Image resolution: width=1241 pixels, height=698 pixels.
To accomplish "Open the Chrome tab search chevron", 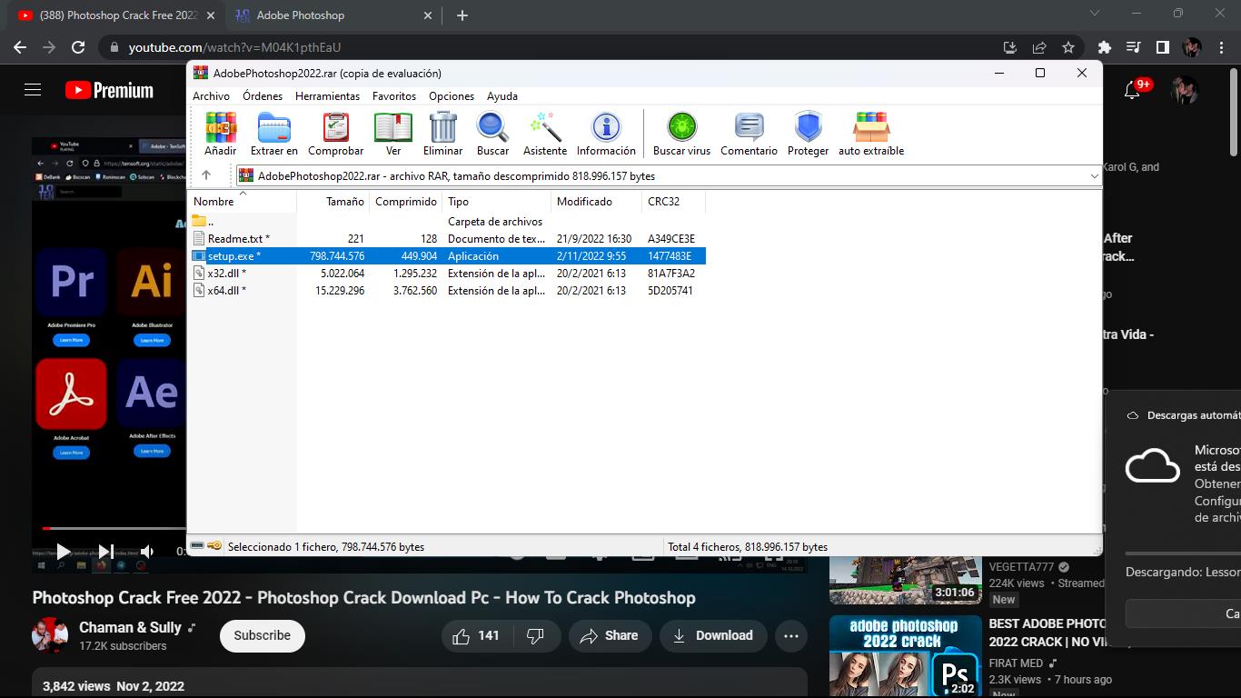I will tap(1095, 14).
